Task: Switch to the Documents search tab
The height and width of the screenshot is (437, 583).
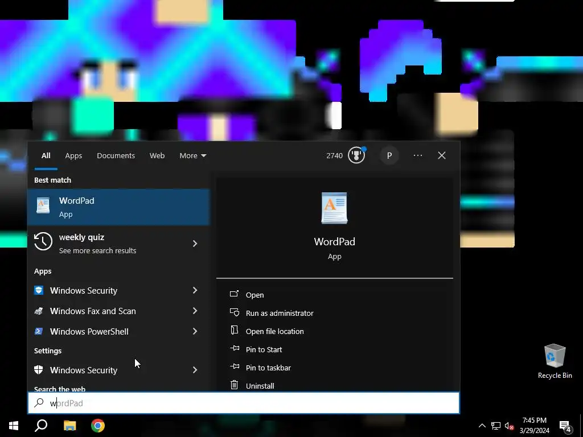Action: point(116,156)
